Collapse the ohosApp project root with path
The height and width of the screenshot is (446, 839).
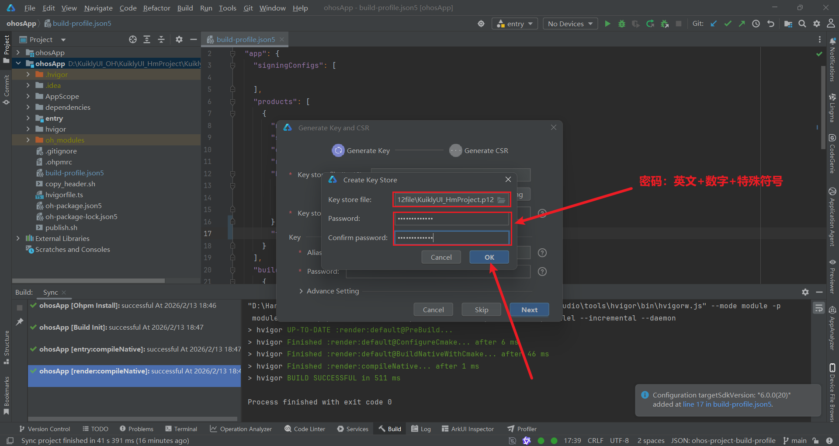18,63
